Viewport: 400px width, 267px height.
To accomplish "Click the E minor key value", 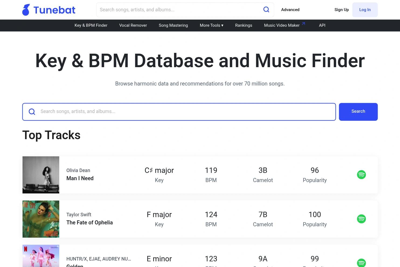I will tap(159, 259).
